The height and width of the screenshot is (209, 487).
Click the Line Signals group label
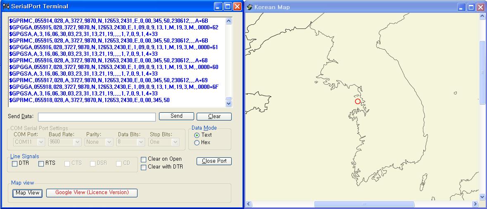coord(25,157)
